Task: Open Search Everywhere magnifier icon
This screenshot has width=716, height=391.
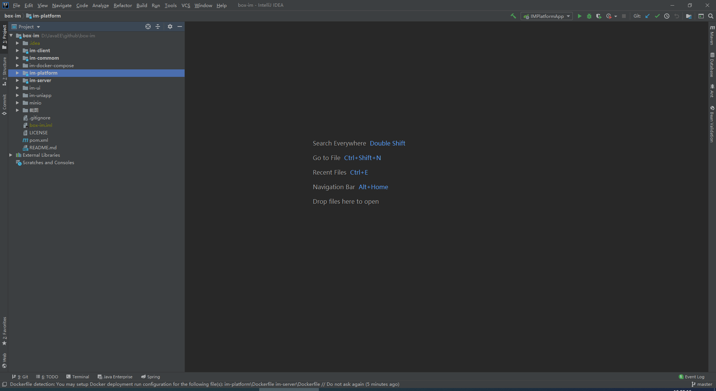Action: tap(711, 16)
